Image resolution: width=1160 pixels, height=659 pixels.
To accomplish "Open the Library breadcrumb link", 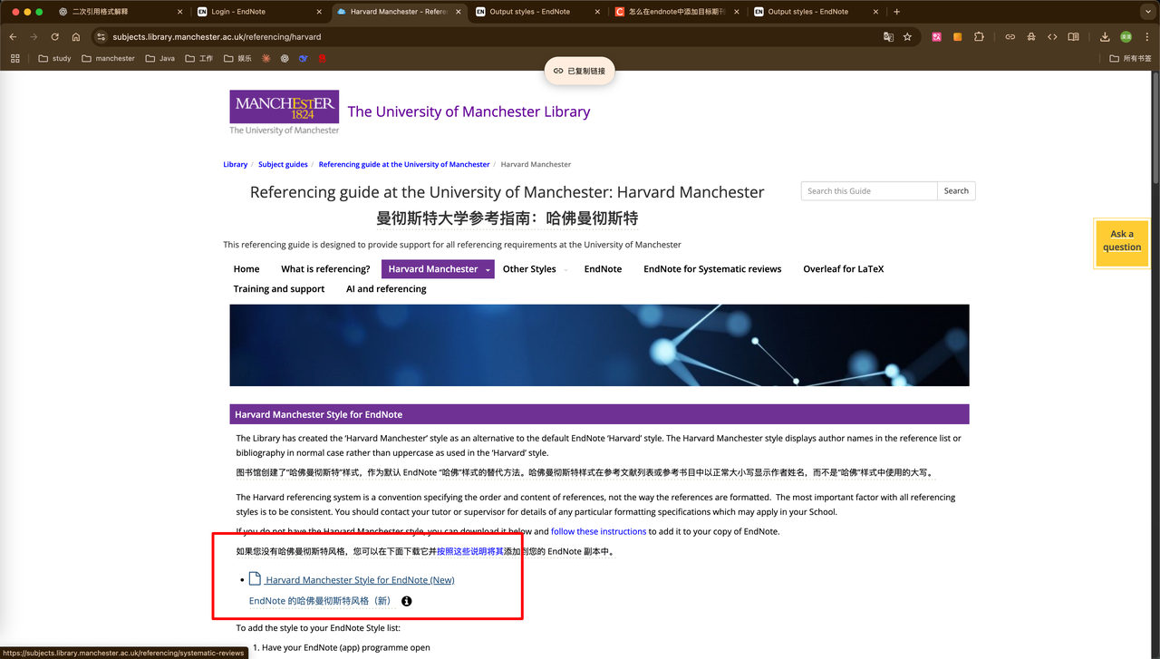I will point(236,165).
